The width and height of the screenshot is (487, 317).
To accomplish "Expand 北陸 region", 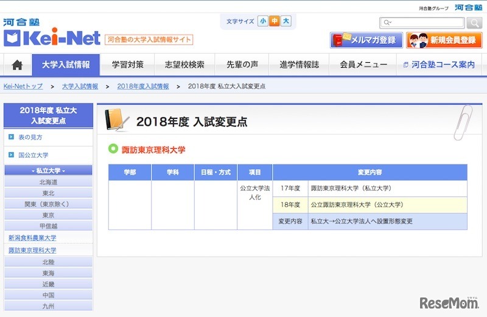I will 49,262.
